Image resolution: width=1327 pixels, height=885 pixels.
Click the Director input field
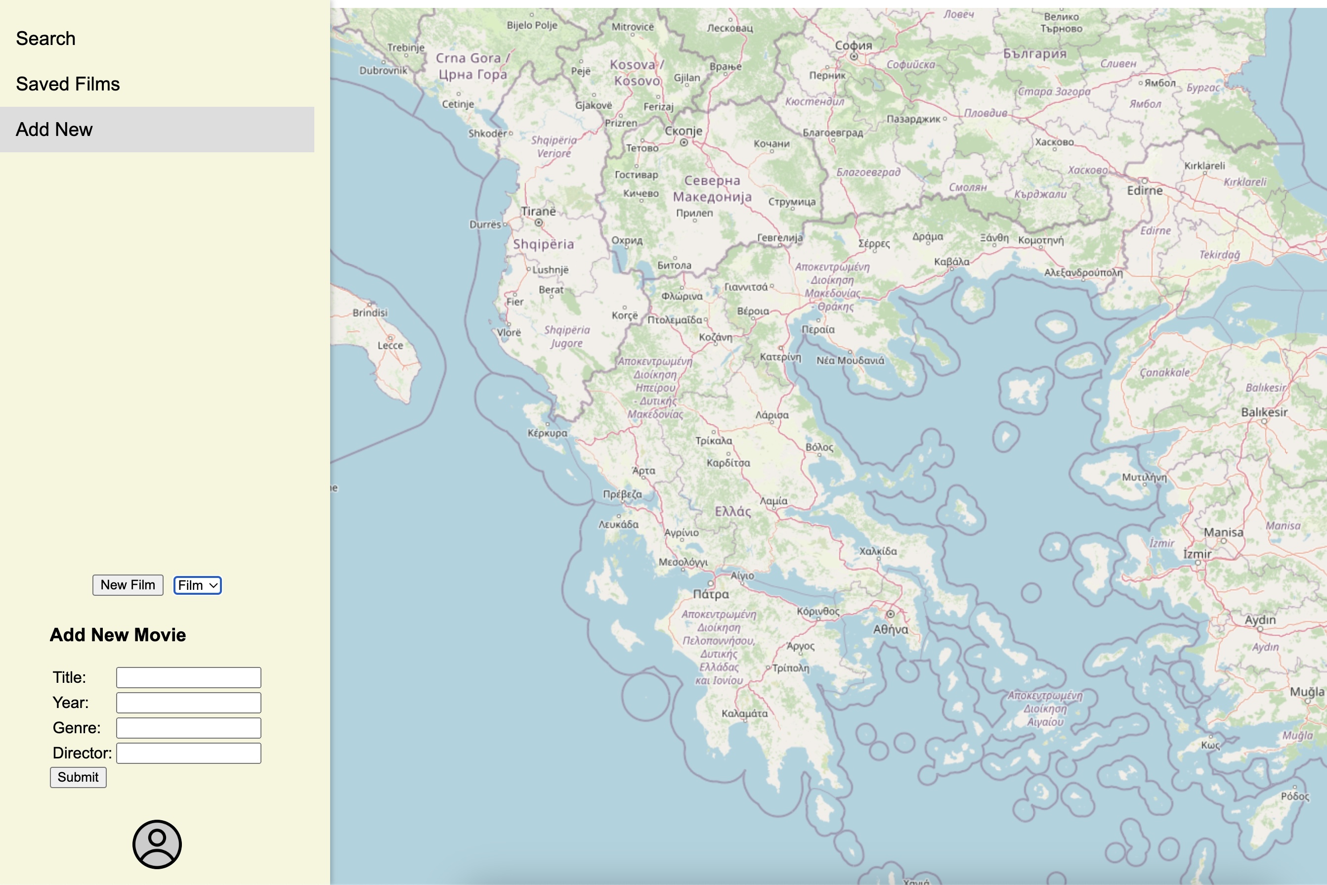coord(188,753)
